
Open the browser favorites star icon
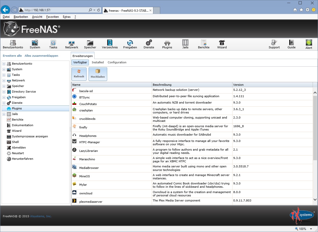coord(301,10)
